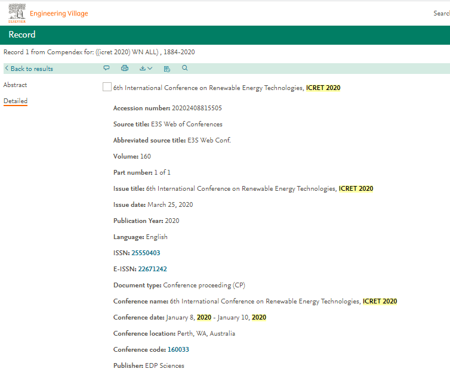Follow the E-ISSN 22671242 link

click(152, 269)
